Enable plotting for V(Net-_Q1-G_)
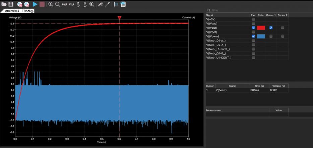The width and height of the screenshot is (313, 148). (253, 53)
